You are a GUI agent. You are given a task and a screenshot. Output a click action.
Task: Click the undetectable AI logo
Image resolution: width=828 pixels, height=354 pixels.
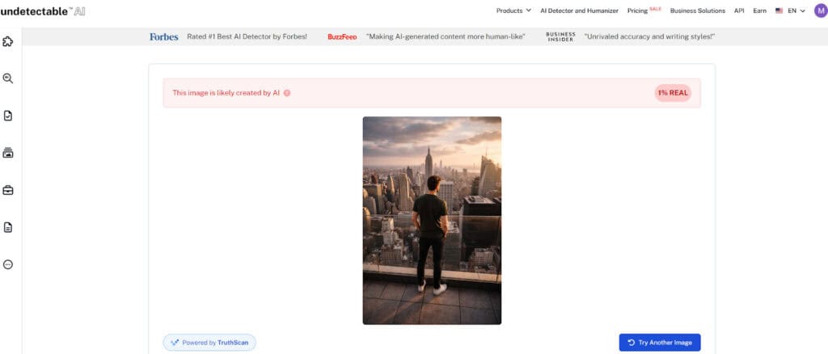42,11
